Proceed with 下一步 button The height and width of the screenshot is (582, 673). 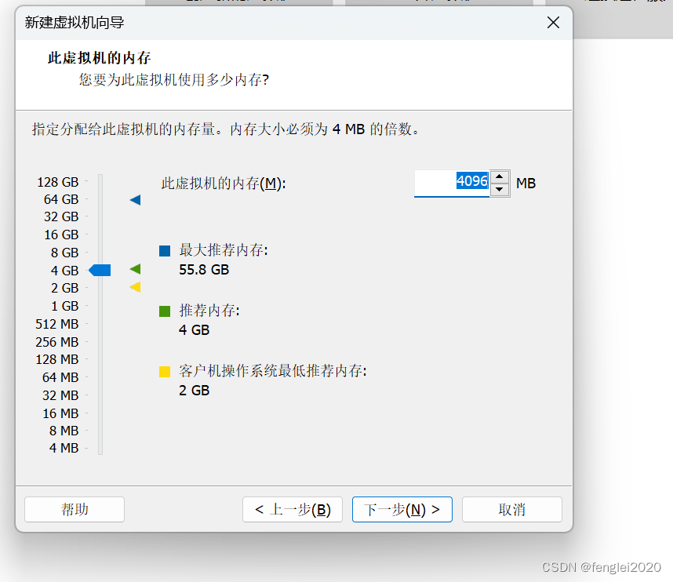tap(402, 510)
